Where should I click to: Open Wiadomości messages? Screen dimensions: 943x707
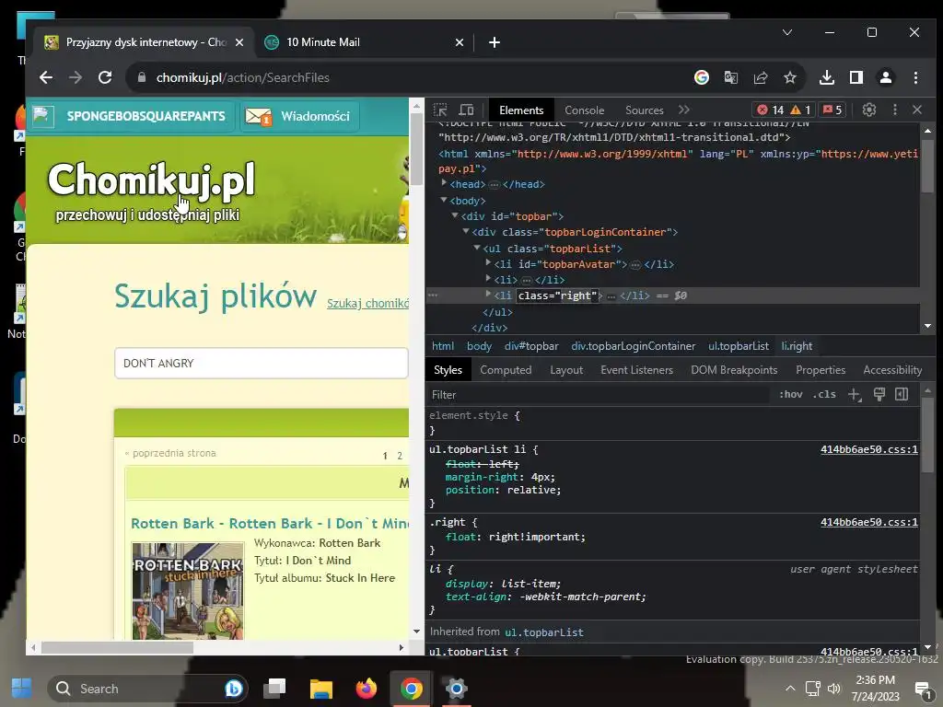coord(299,116)
